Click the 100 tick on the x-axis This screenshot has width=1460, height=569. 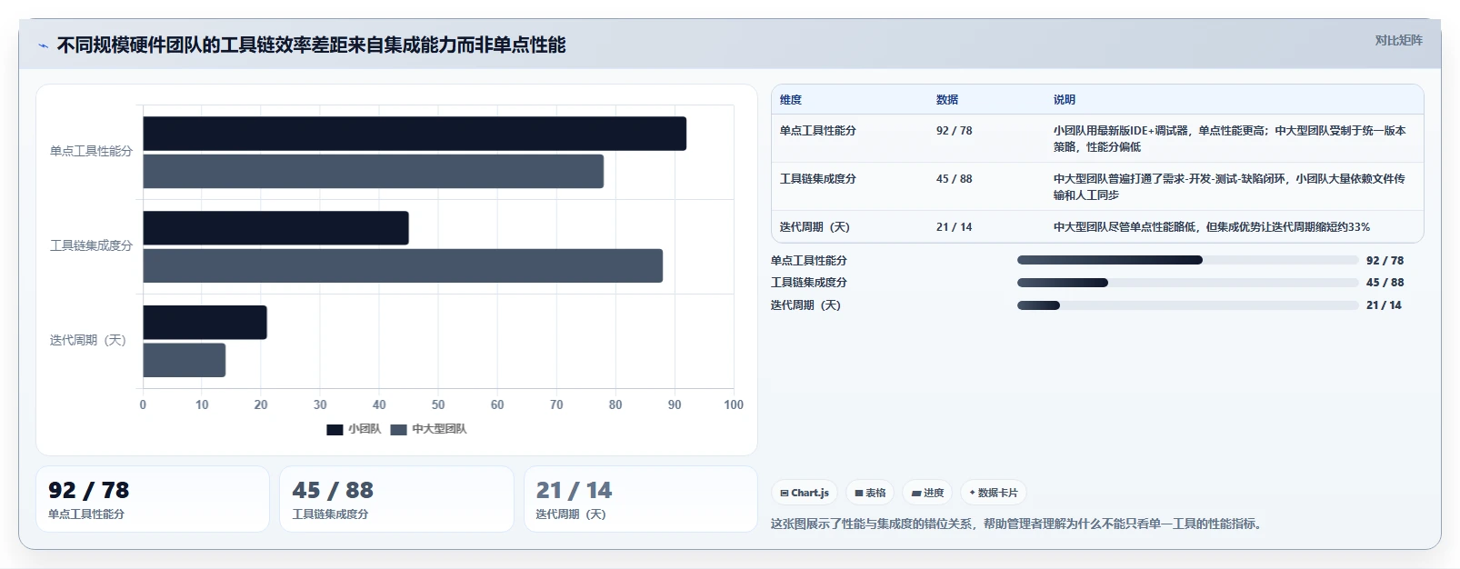click(x=734, y=404)
